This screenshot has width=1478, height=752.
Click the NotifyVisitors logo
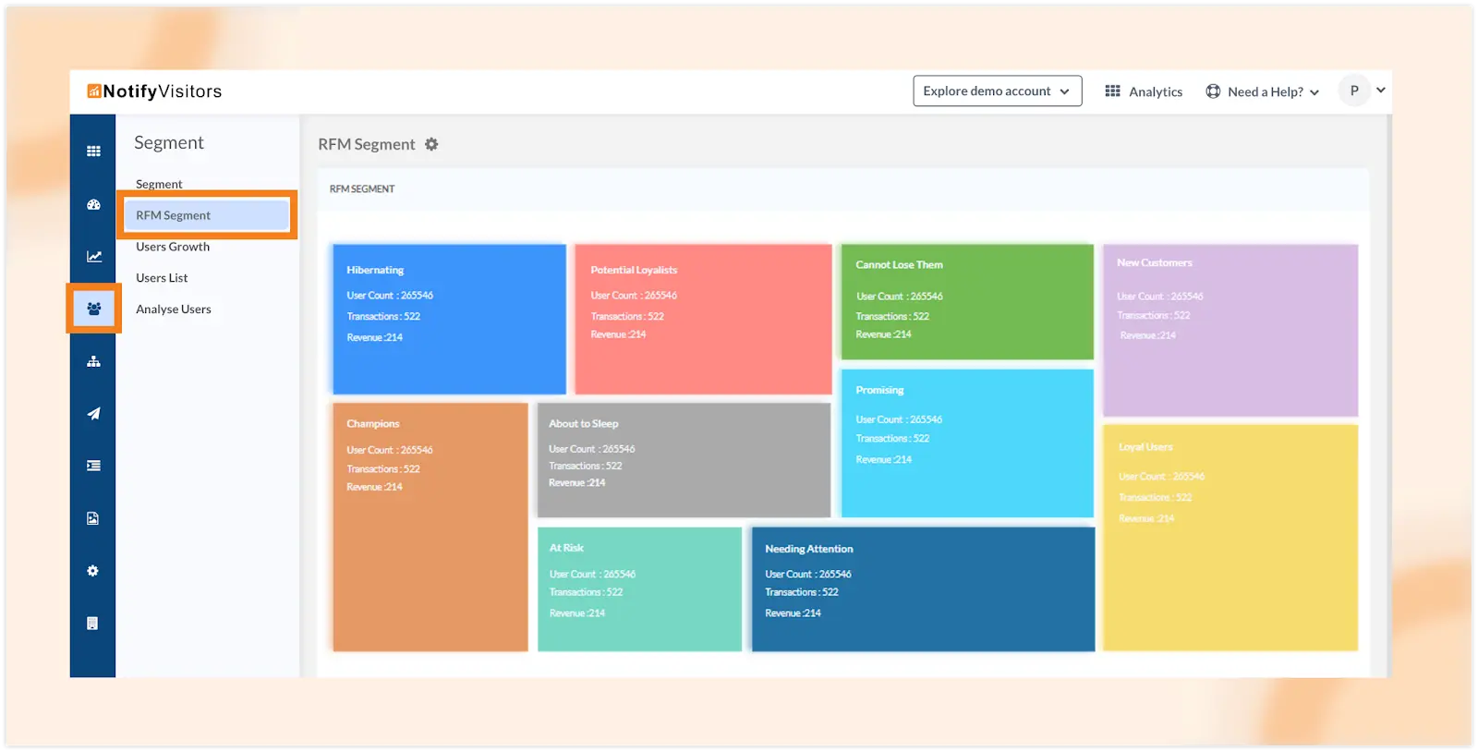click(154, 91)
